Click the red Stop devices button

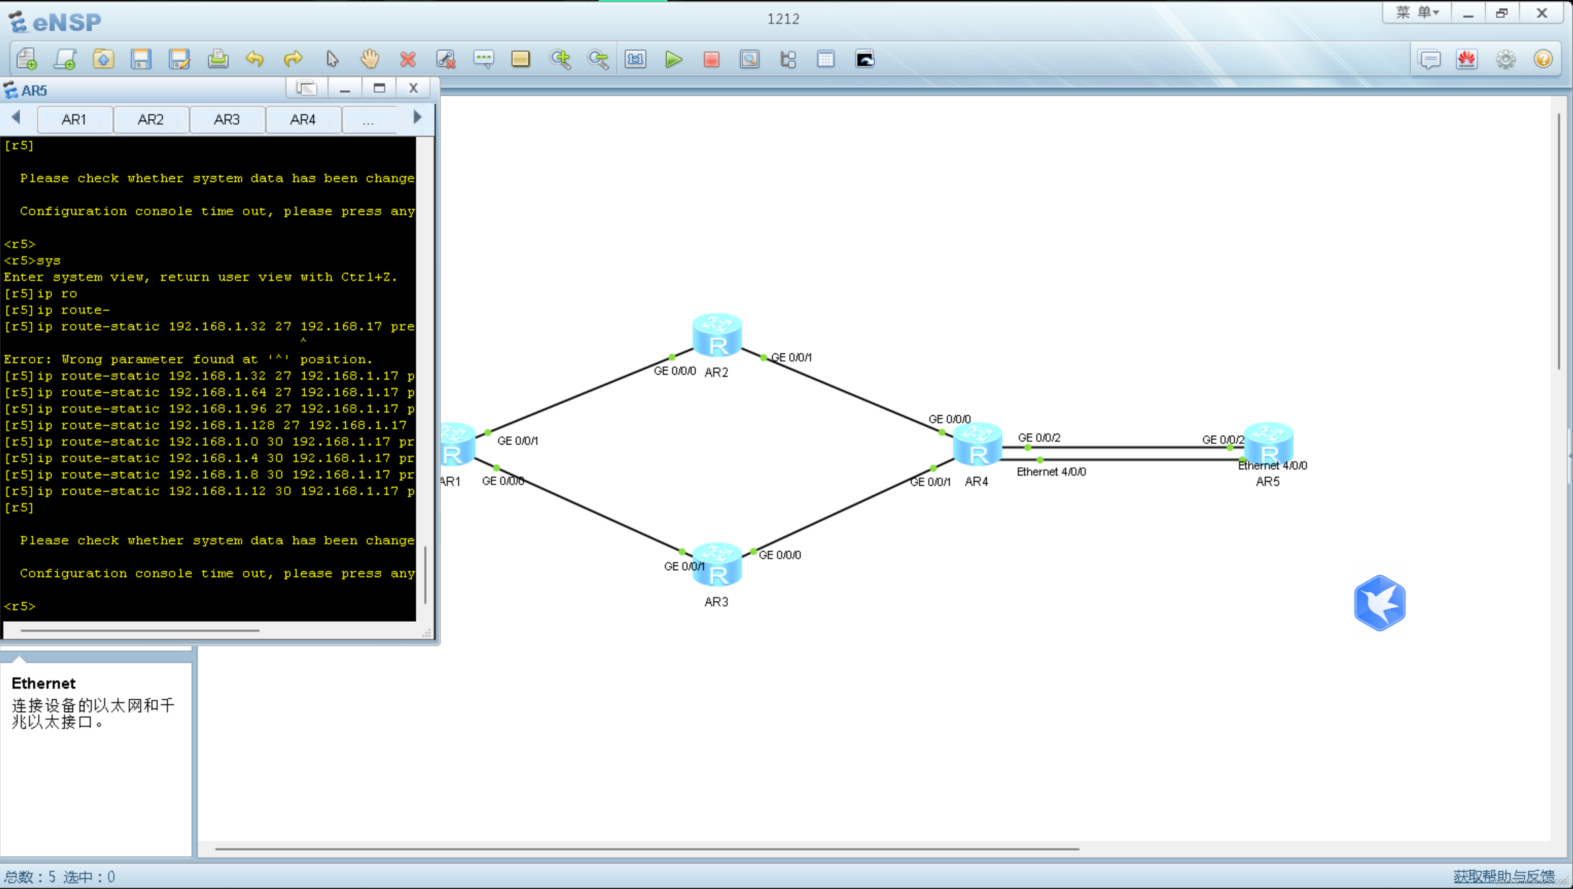[x=712, y=59]
